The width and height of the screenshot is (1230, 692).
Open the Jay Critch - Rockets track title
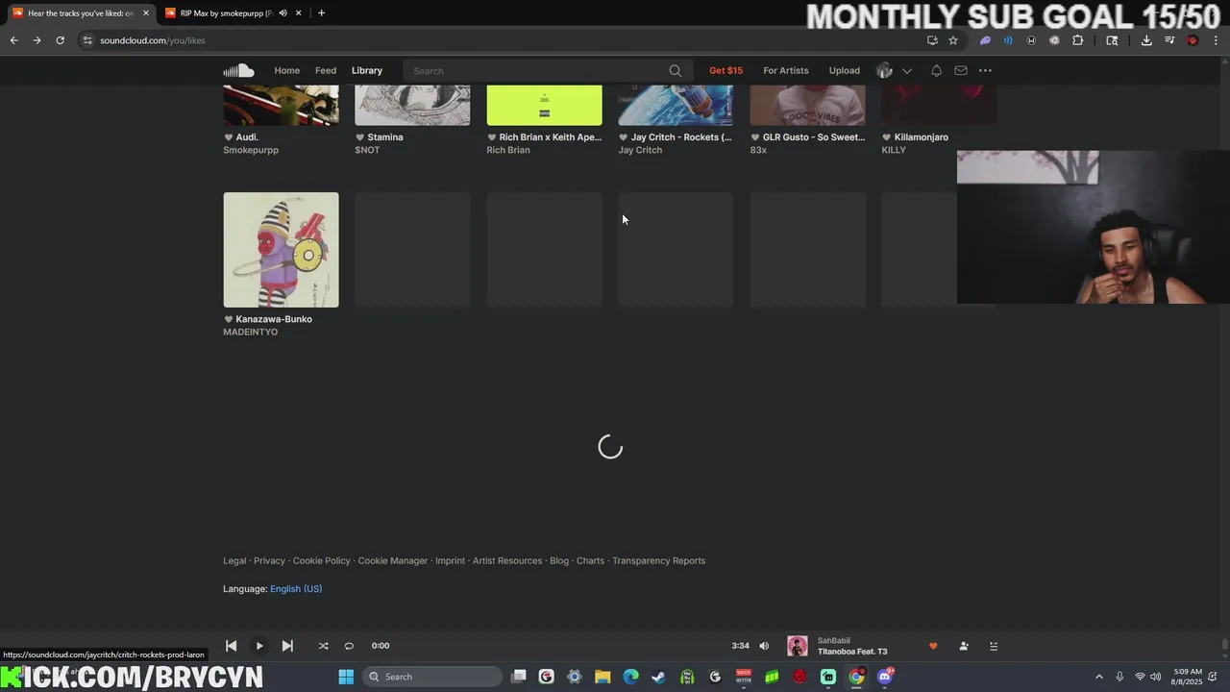681,137
